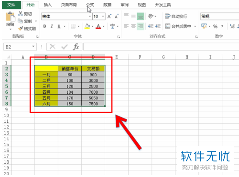Screen dimensions: 239x177
Task: Switch to the 公式 (Formulas) tab
Action: pos(90,5)
